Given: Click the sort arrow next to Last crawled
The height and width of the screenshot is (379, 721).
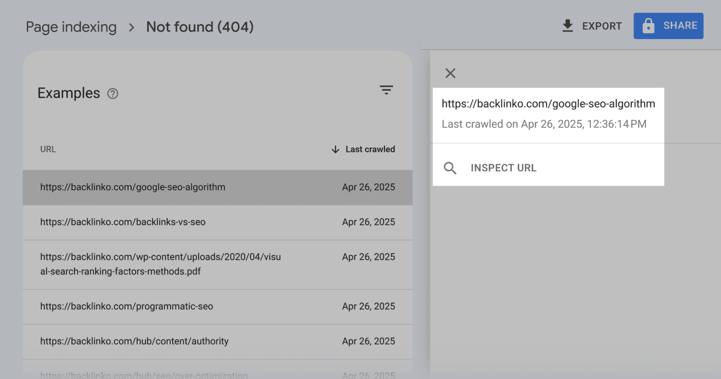Looking at the screenshot, I should tap(334, 149).
